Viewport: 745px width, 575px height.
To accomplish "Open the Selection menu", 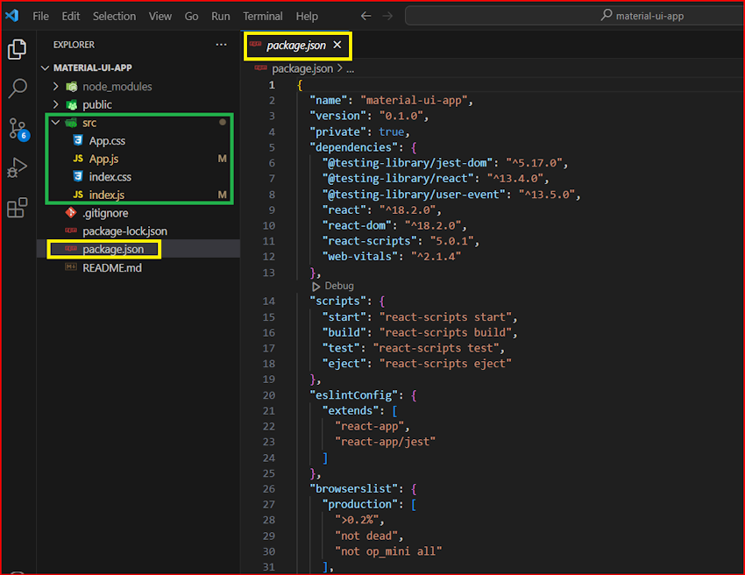I will tap(114, 16).
